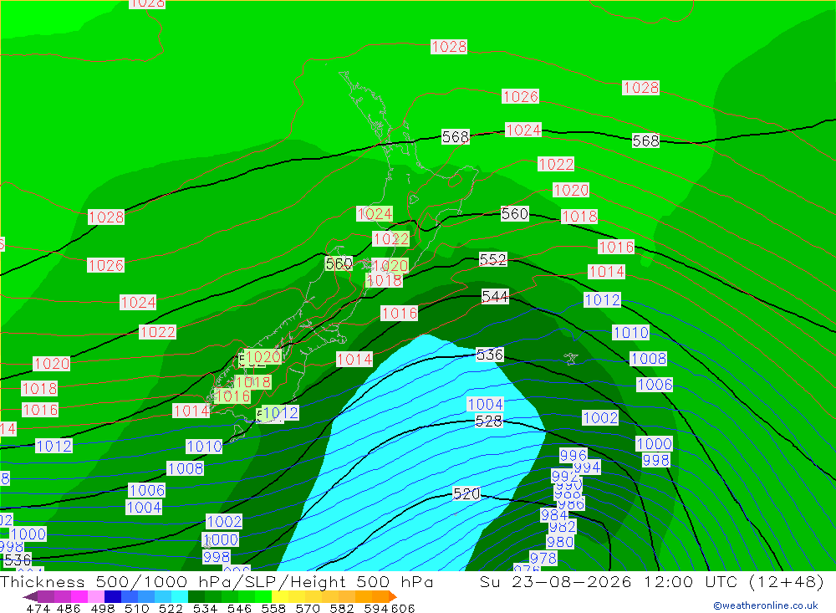Click the 606 legend value label

[x=403, y=608]
